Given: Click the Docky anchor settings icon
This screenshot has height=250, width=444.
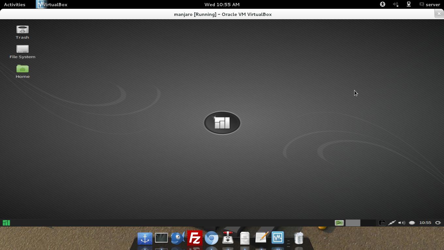Looking at the screenshot, I should (x=145, y=238).
